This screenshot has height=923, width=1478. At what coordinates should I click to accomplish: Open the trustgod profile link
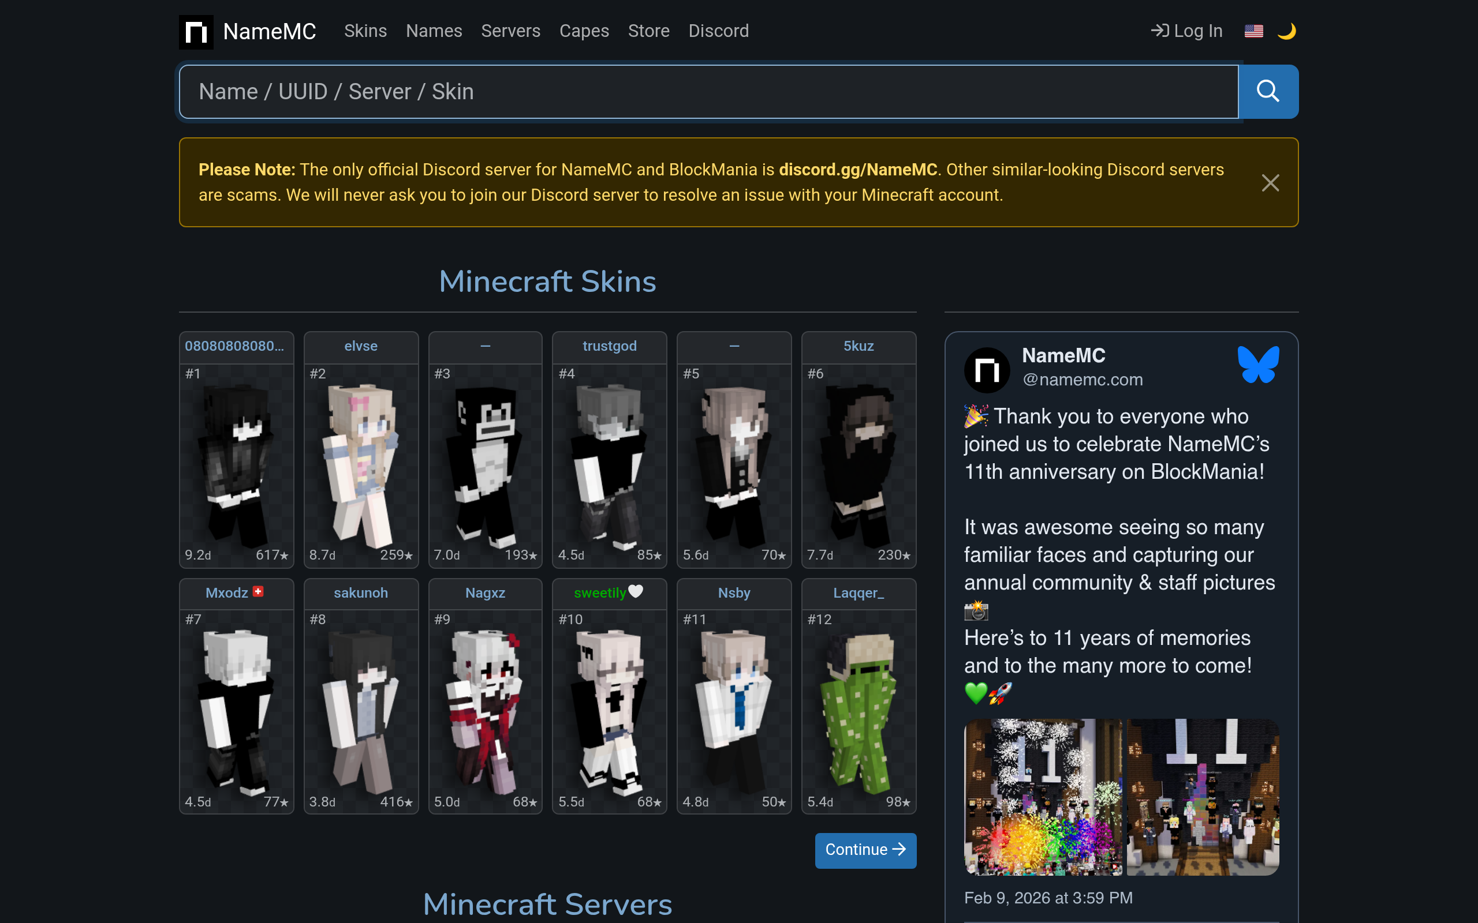(x=610, y=346)
